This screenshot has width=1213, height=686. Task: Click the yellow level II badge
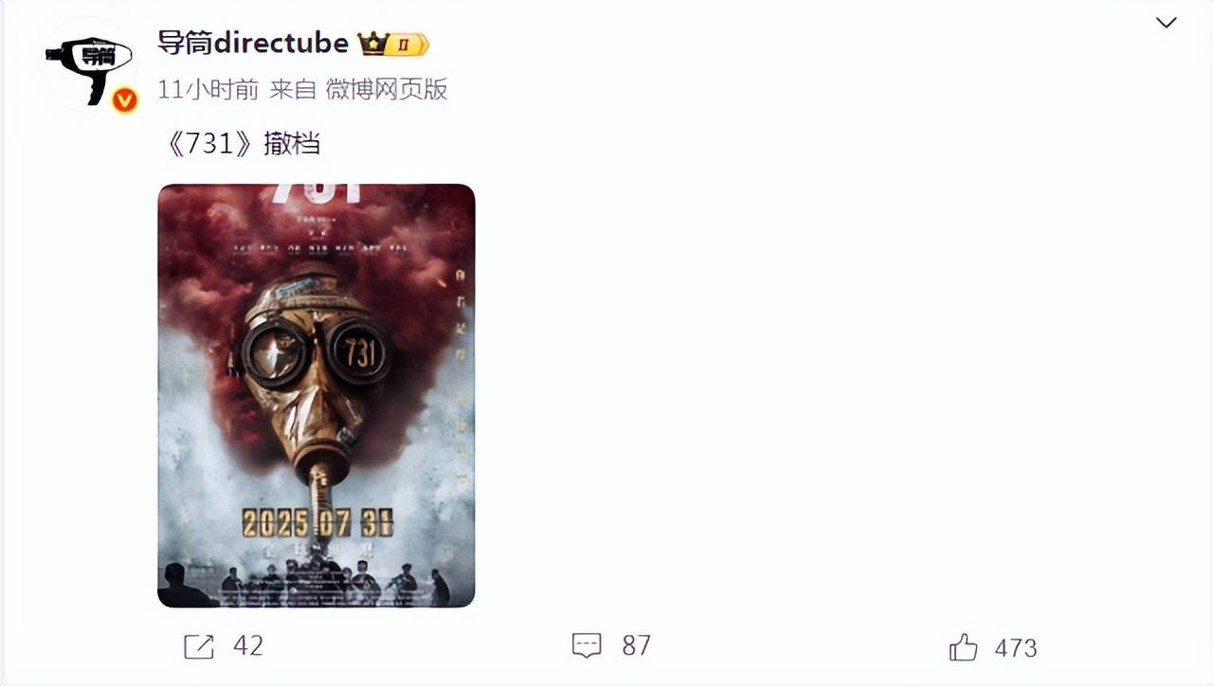click(409, 45)
